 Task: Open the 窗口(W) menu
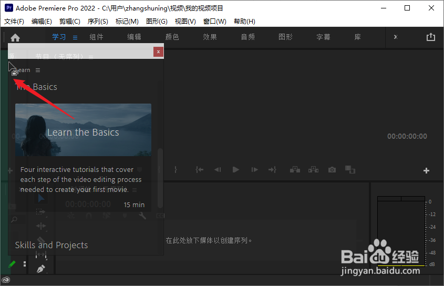coord(214,22)
